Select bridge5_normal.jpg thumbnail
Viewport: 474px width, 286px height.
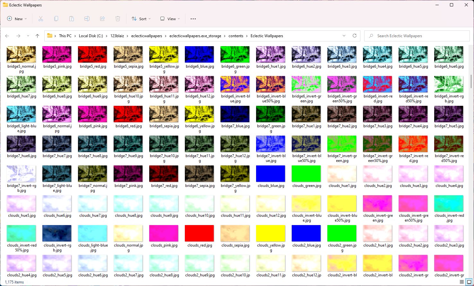22,55
